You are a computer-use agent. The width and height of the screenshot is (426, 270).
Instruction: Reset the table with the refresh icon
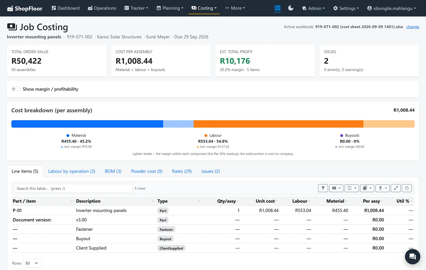click(407, 188)
